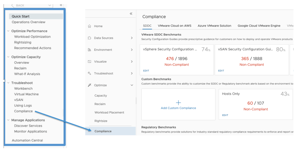Click the Home house icon
Screen dimensions: 300x153
(89, 26)
